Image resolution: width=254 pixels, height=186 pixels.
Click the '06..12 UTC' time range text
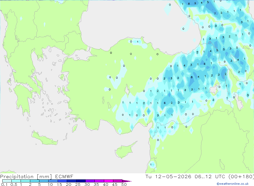(x=210, y=176)
